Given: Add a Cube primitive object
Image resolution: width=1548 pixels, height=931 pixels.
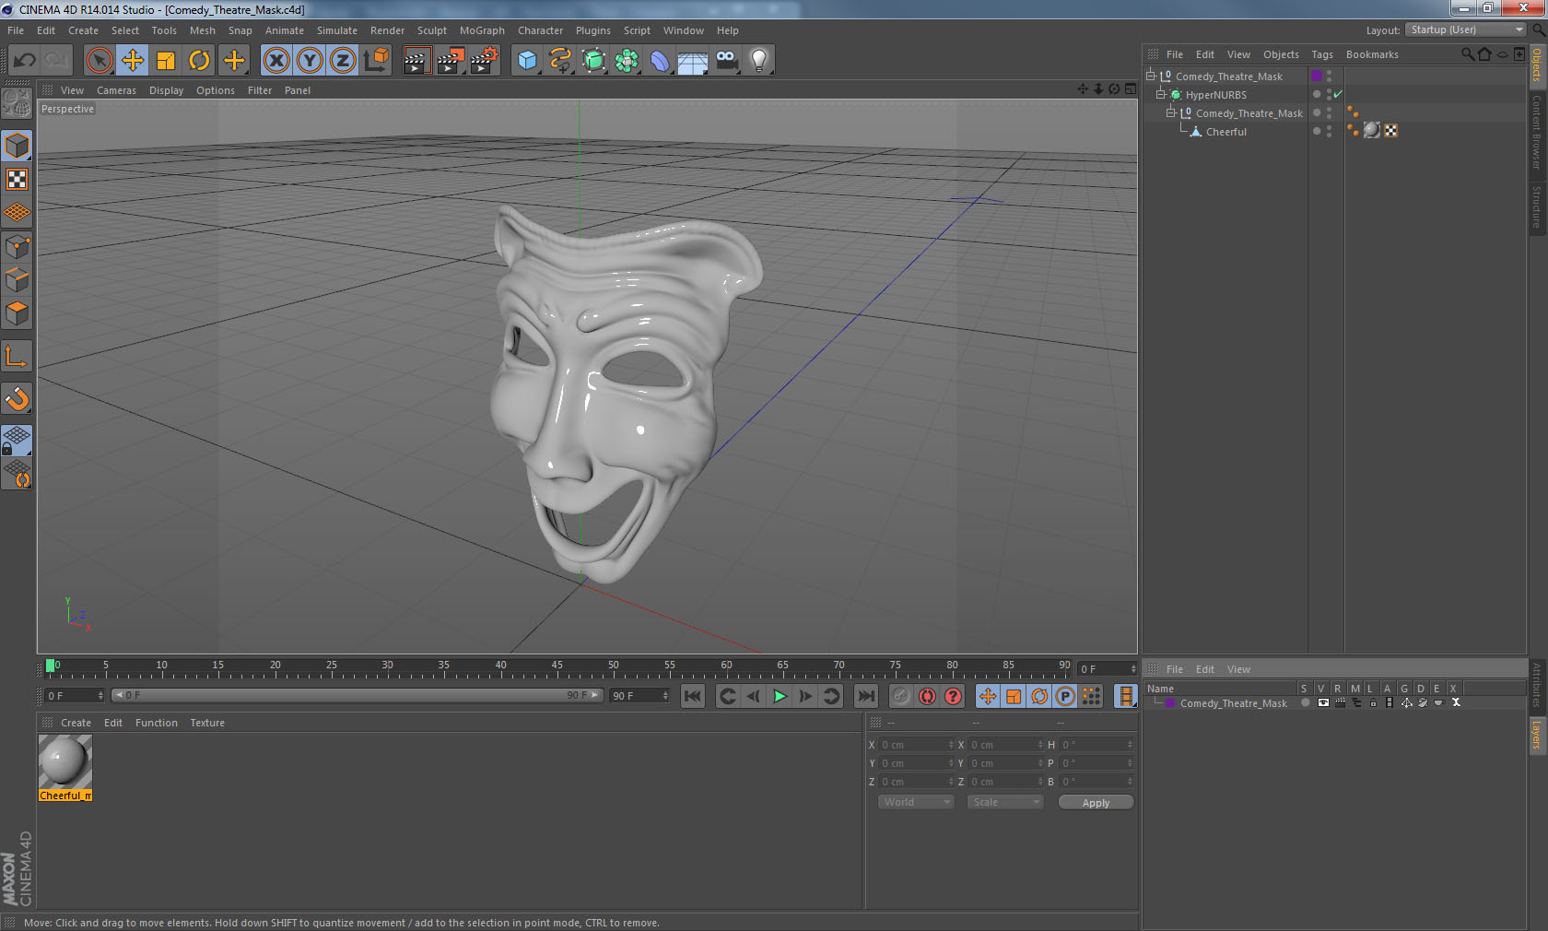Looking at the screenshot, I should tap(527, 61).
